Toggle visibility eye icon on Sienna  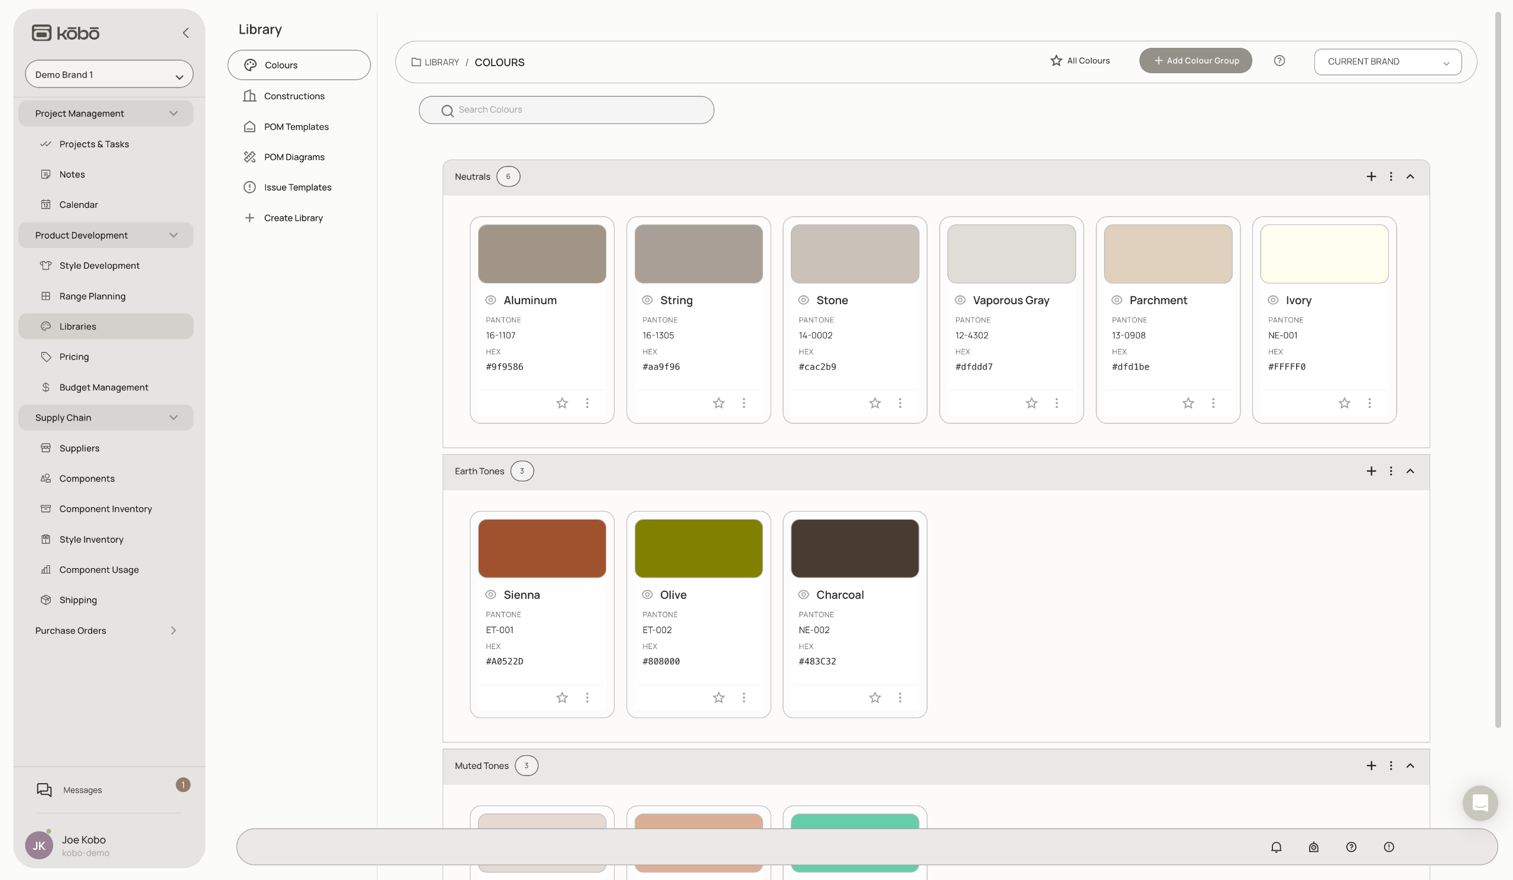(x=491, y=595)
